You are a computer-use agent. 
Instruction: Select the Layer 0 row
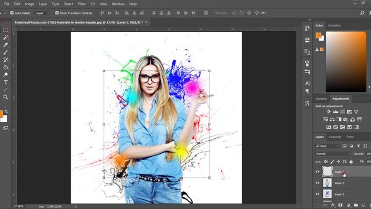click(343, 183)
